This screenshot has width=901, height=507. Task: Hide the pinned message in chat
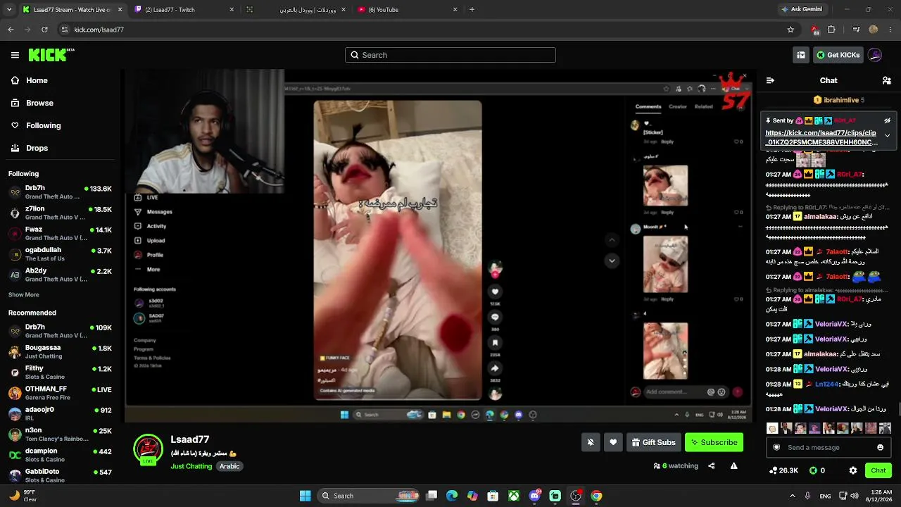(x=887, y=120)
